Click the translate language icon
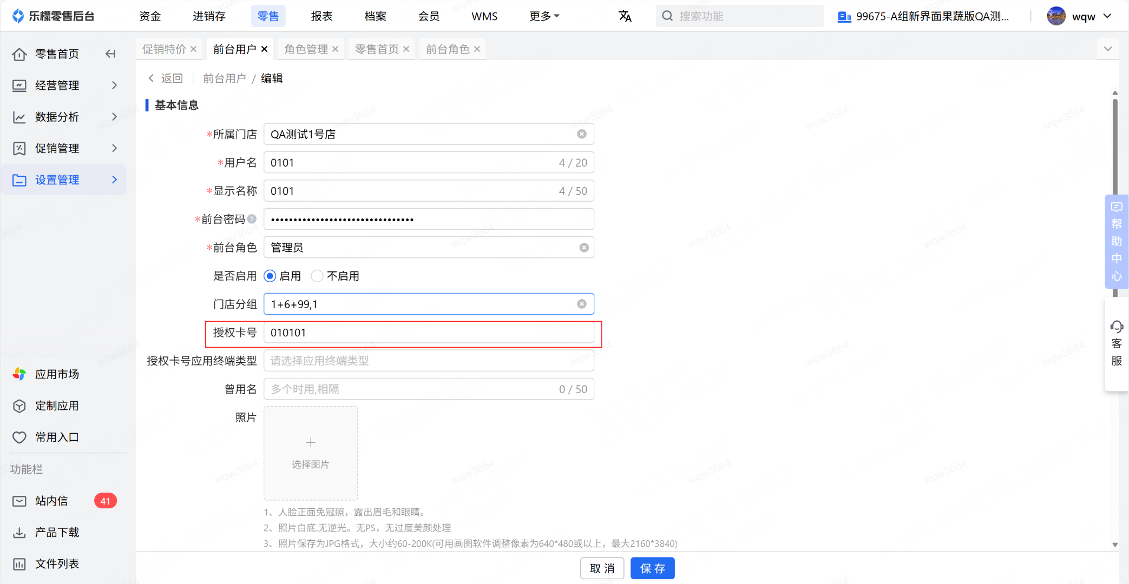This screenshot has height=584, width=1129. pos(625,16)
